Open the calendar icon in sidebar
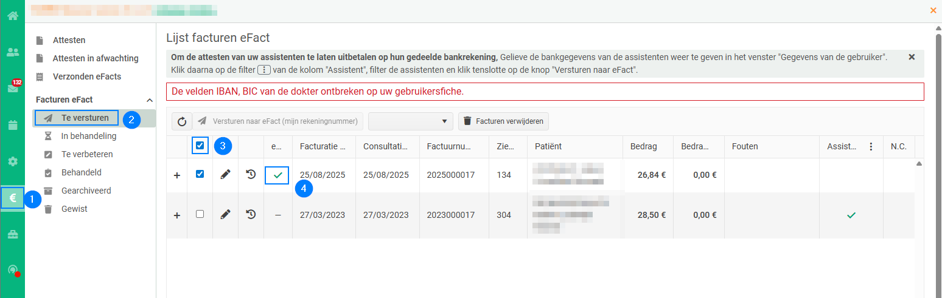Image resolution: width=942 pixels, height=298 pixels. pyautogui.click(x=12, y=125)
